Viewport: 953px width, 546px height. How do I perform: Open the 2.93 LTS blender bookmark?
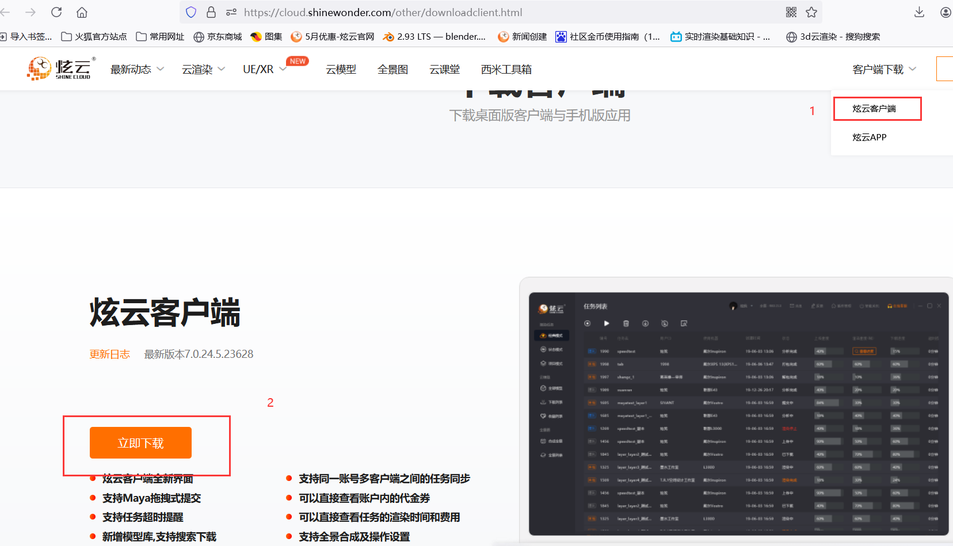point(434,36)
